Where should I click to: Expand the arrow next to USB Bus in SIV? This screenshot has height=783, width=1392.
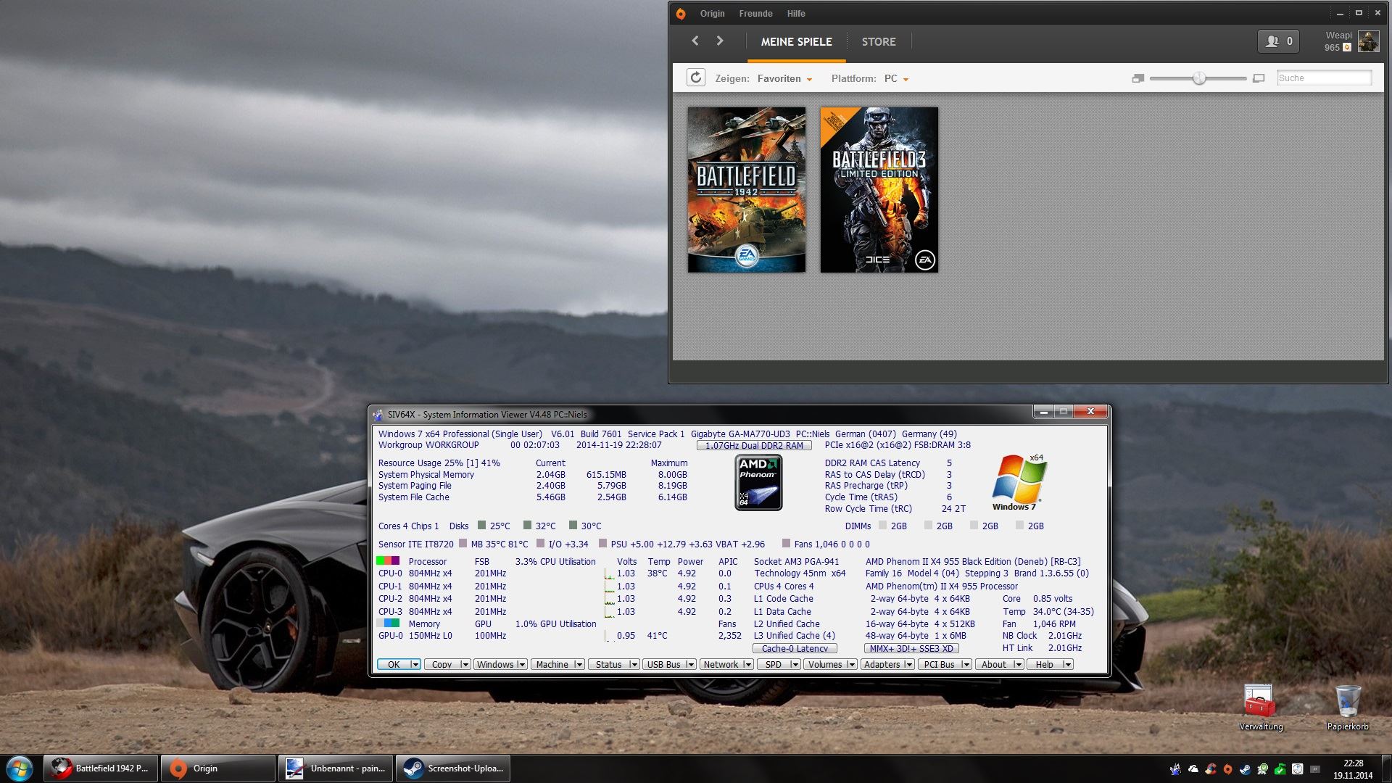691,664
